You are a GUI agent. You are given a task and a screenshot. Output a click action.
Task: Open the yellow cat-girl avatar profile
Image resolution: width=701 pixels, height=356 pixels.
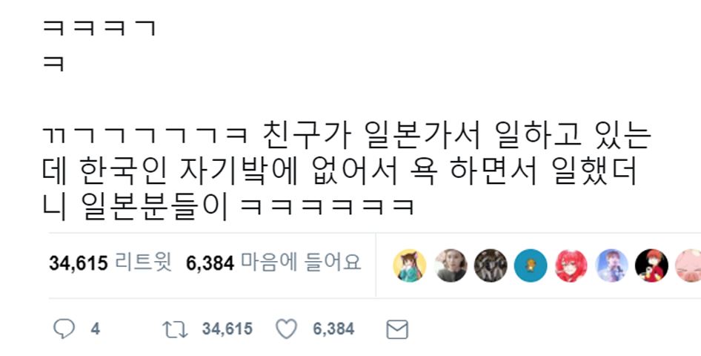click(409, 266)
